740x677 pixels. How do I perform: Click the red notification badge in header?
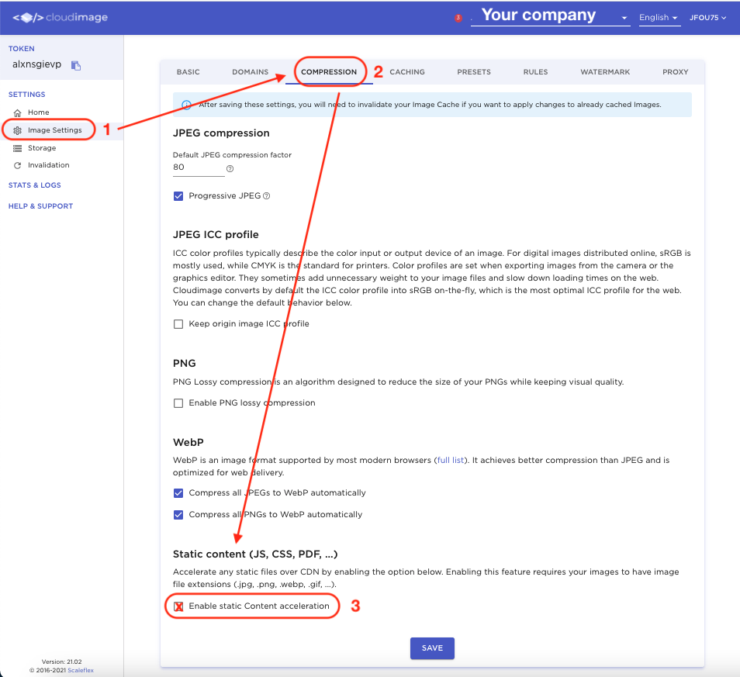click(458, 18)
